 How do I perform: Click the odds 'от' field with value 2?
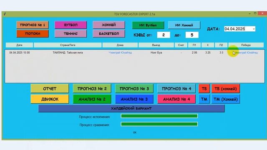pos(164,35)
